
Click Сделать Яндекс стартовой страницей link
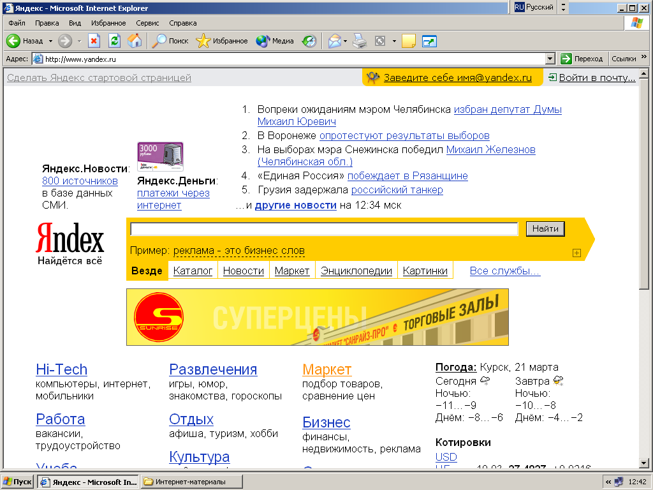tap(99, 77)
